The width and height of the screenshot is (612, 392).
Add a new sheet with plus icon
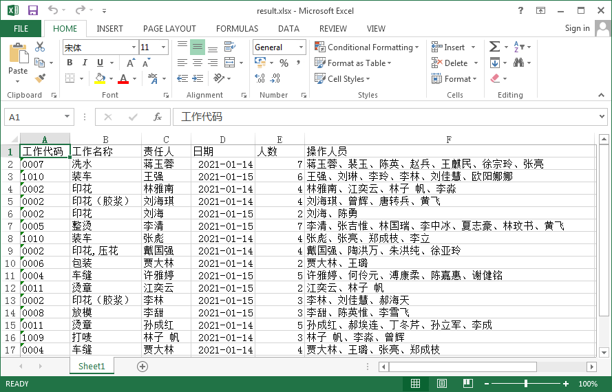point(143,367)
